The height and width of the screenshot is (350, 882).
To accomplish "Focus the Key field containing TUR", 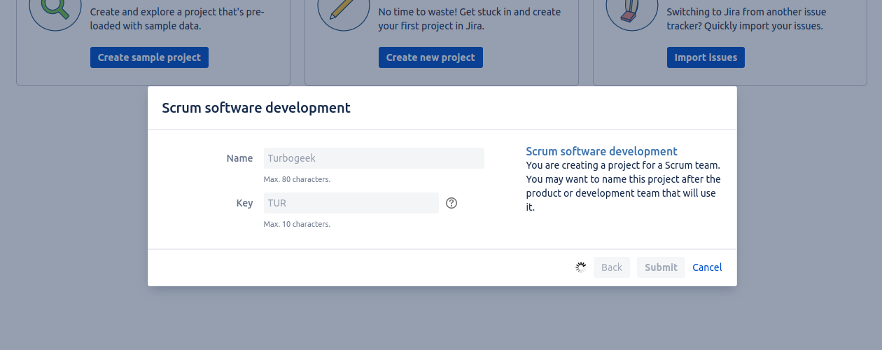I will 351,203.
